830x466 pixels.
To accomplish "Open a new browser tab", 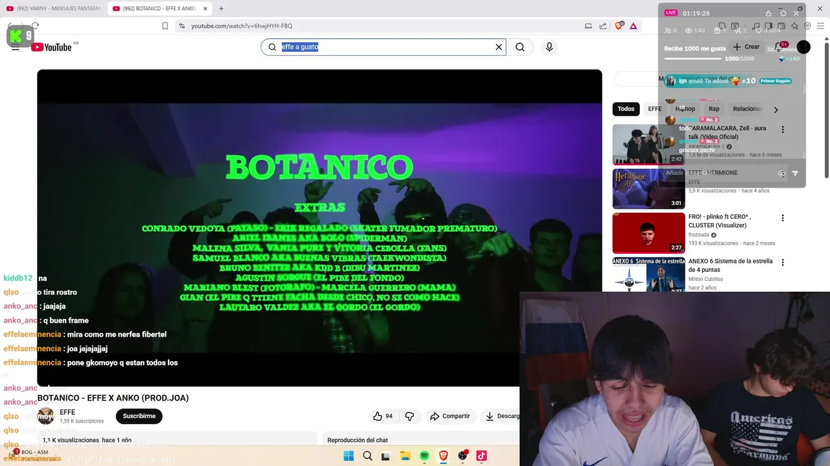I will click(x=221, y=8).
